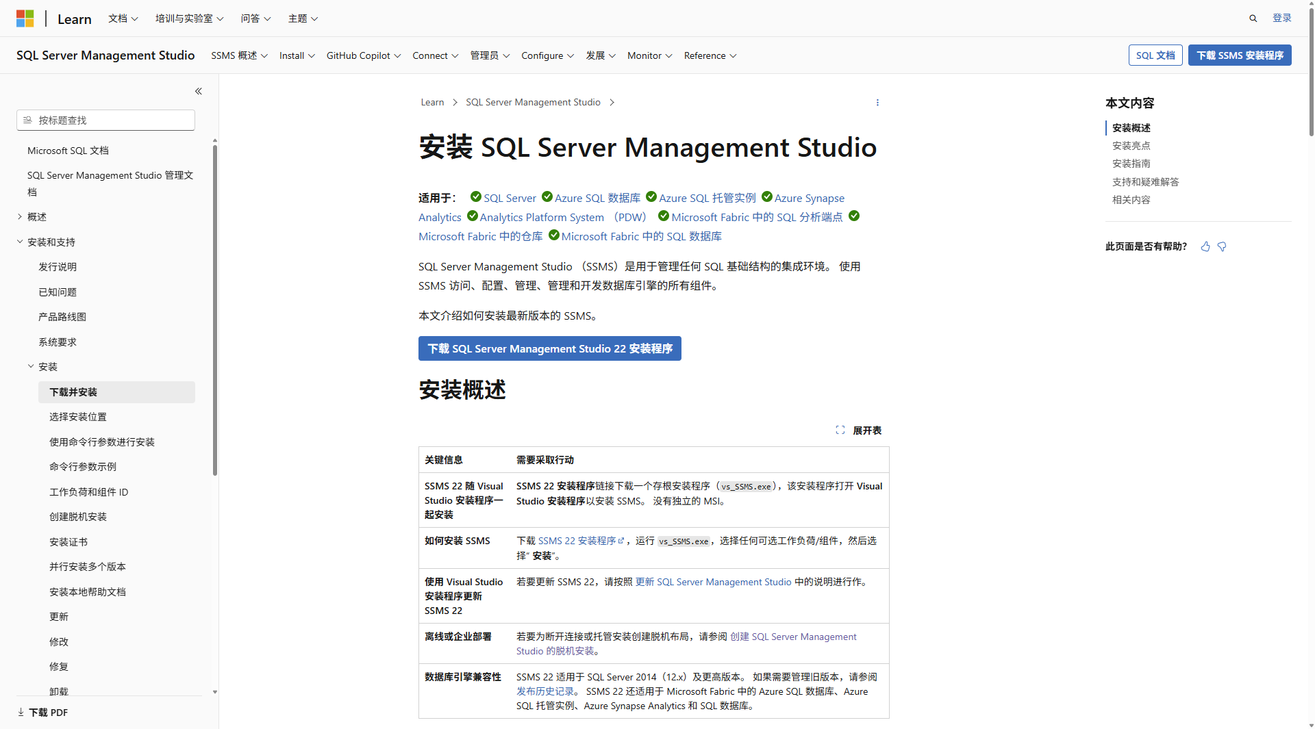Select 系统要求 in sidebar
Viewport: 1315px width, 729px height.
[58, 342]
